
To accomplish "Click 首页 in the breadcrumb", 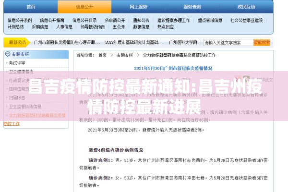I will [103, 55].
